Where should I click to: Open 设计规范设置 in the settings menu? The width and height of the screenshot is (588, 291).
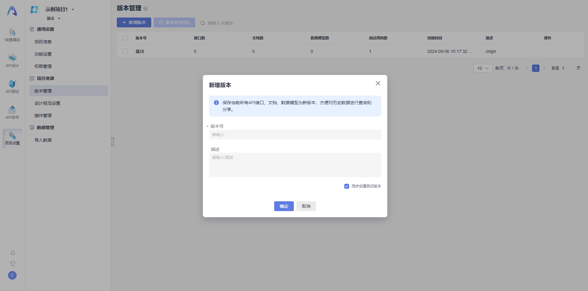coord(69,103)
